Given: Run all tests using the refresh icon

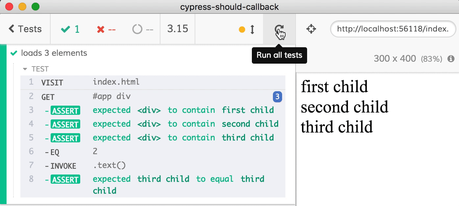Looking at the screenshot, I should (x=280, y=29).
